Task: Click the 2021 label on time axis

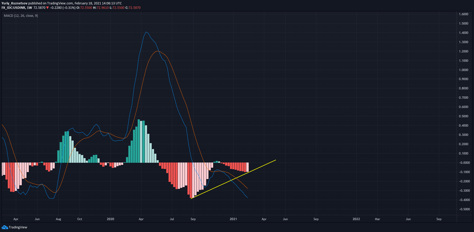Action: coord(233,219)
